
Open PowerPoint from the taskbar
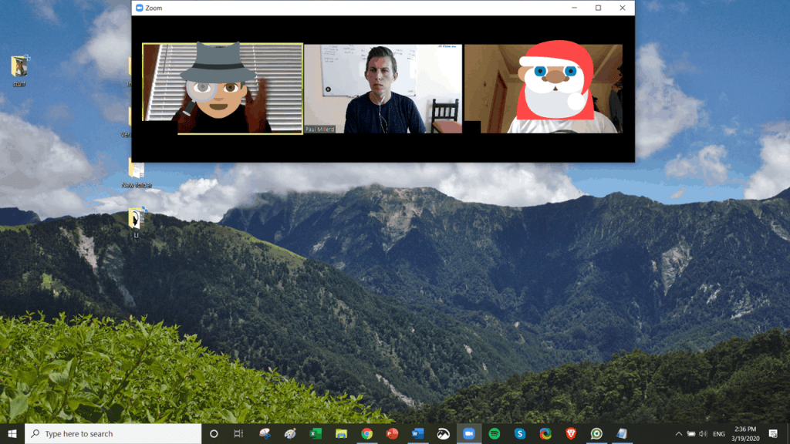tap(392, 433)
